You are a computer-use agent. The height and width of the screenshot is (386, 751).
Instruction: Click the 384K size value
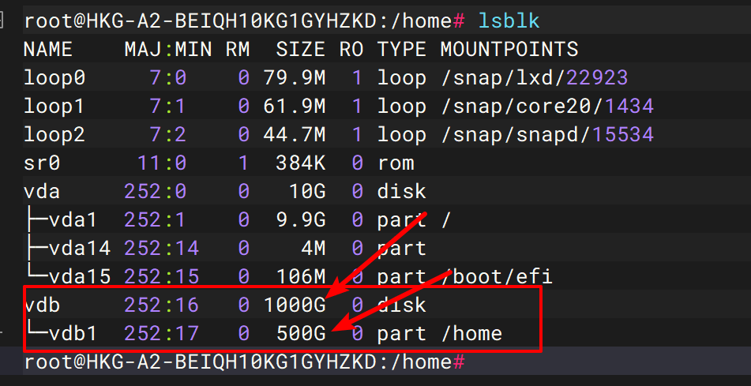click(x=300, y=163)
